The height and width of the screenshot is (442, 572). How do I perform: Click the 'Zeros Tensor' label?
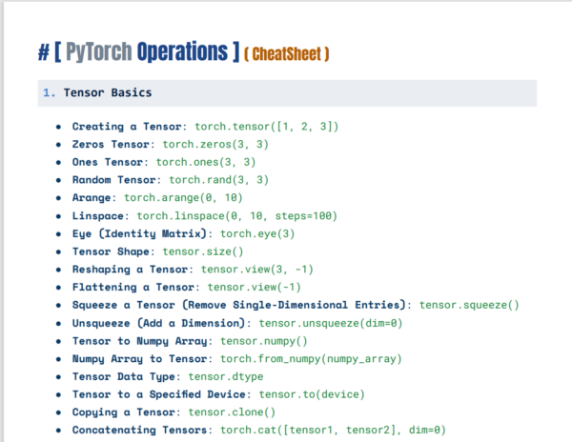111,144
